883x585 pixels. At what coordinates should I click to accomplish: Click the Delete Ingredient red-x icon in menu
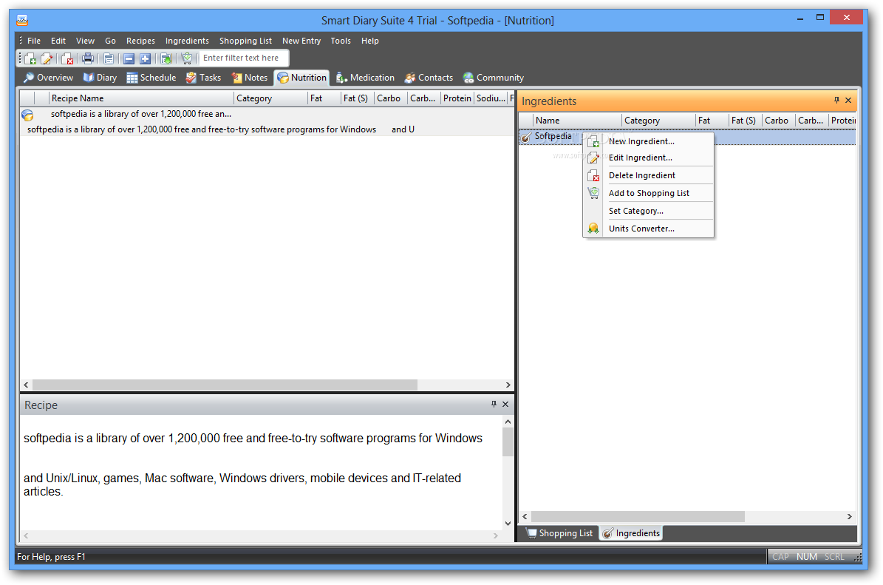593,176
